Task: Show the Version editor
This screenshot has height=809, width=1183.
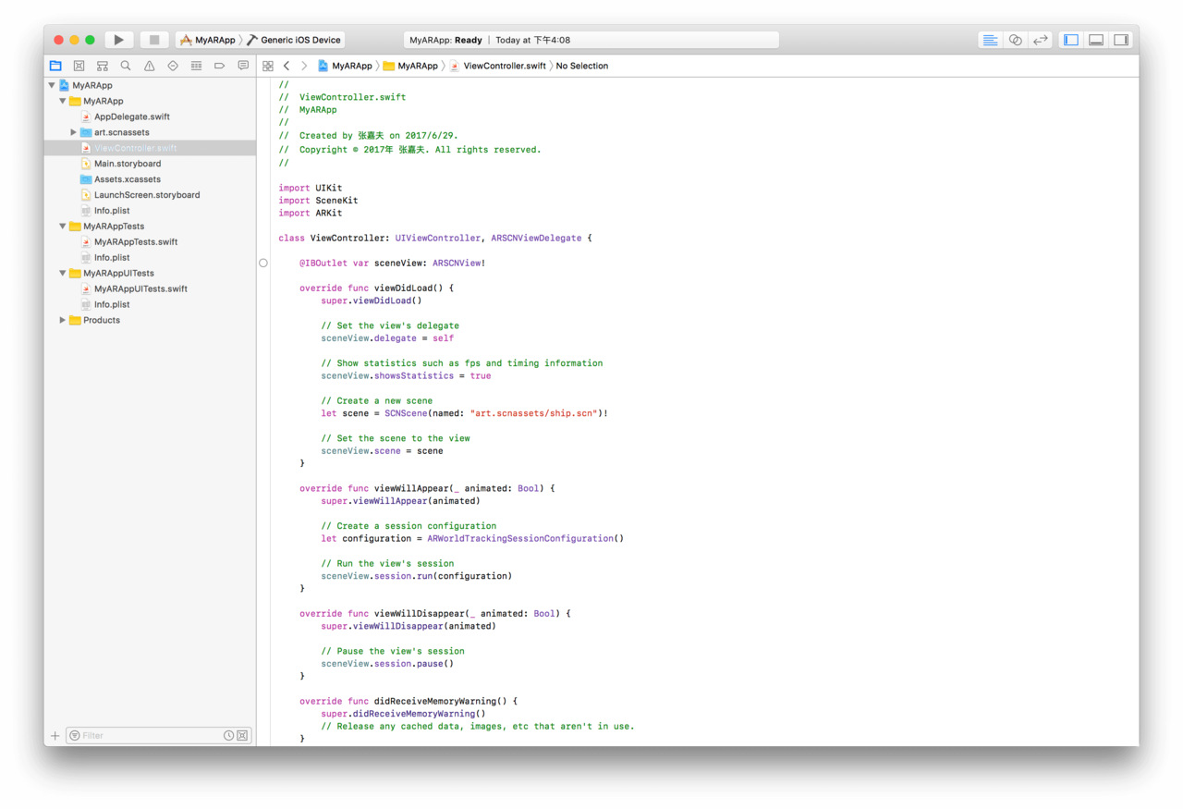Action: tap(1040, 40)
